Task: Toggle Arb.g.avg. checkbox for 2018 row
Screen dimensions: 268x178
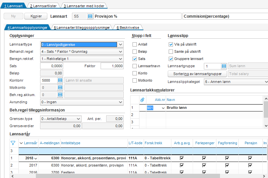Action: [182, 158]
